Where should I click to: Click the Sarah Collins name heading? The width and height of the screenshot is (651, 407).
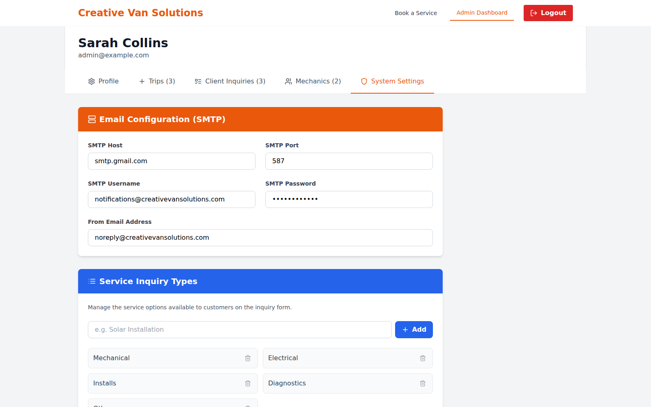123,43
